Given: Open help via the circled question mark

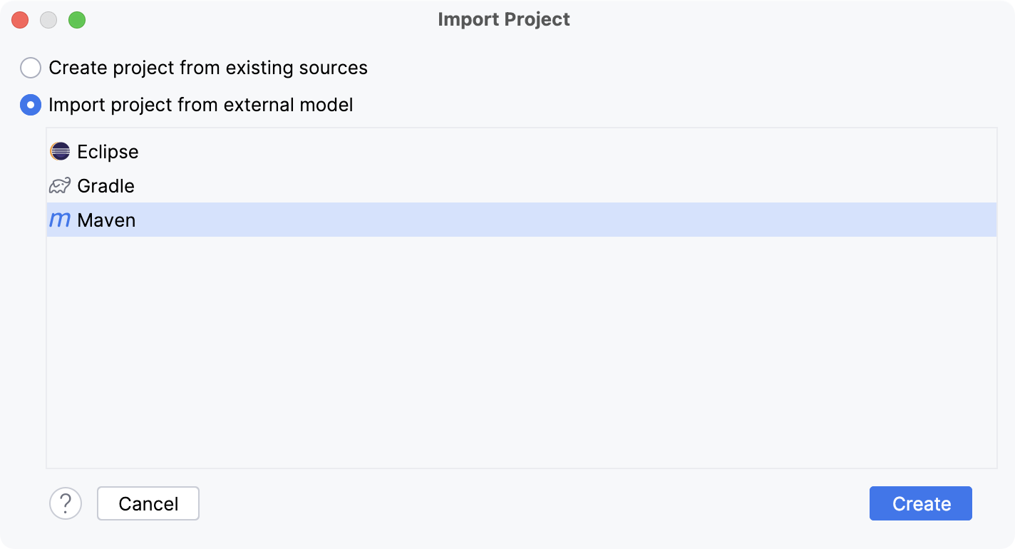Looking at the screenshot, I should [x=66, y=503].
